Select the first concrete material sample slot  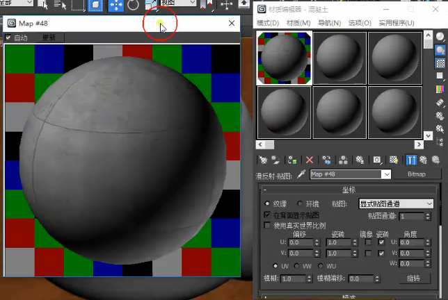coord(284,58)
